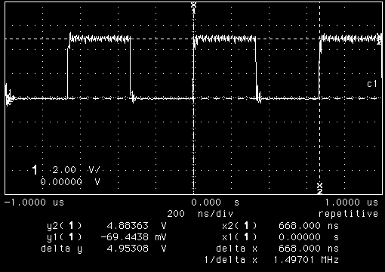The width and height of the screenshot is (385, 272).
Task: Click the y2 value 4.88363 V
Action: pos(137,226)
